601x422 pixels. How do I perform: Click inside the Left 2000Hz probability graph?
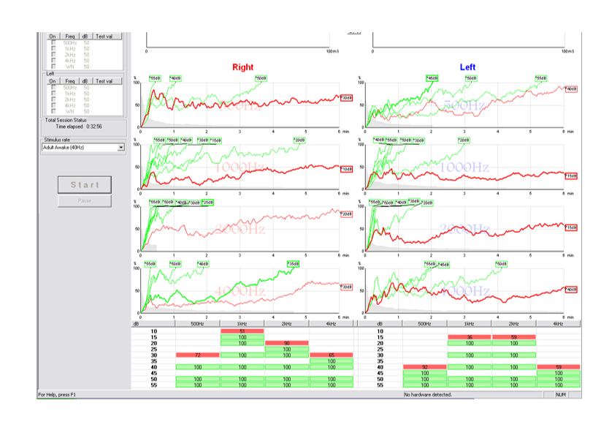[464, 229]
